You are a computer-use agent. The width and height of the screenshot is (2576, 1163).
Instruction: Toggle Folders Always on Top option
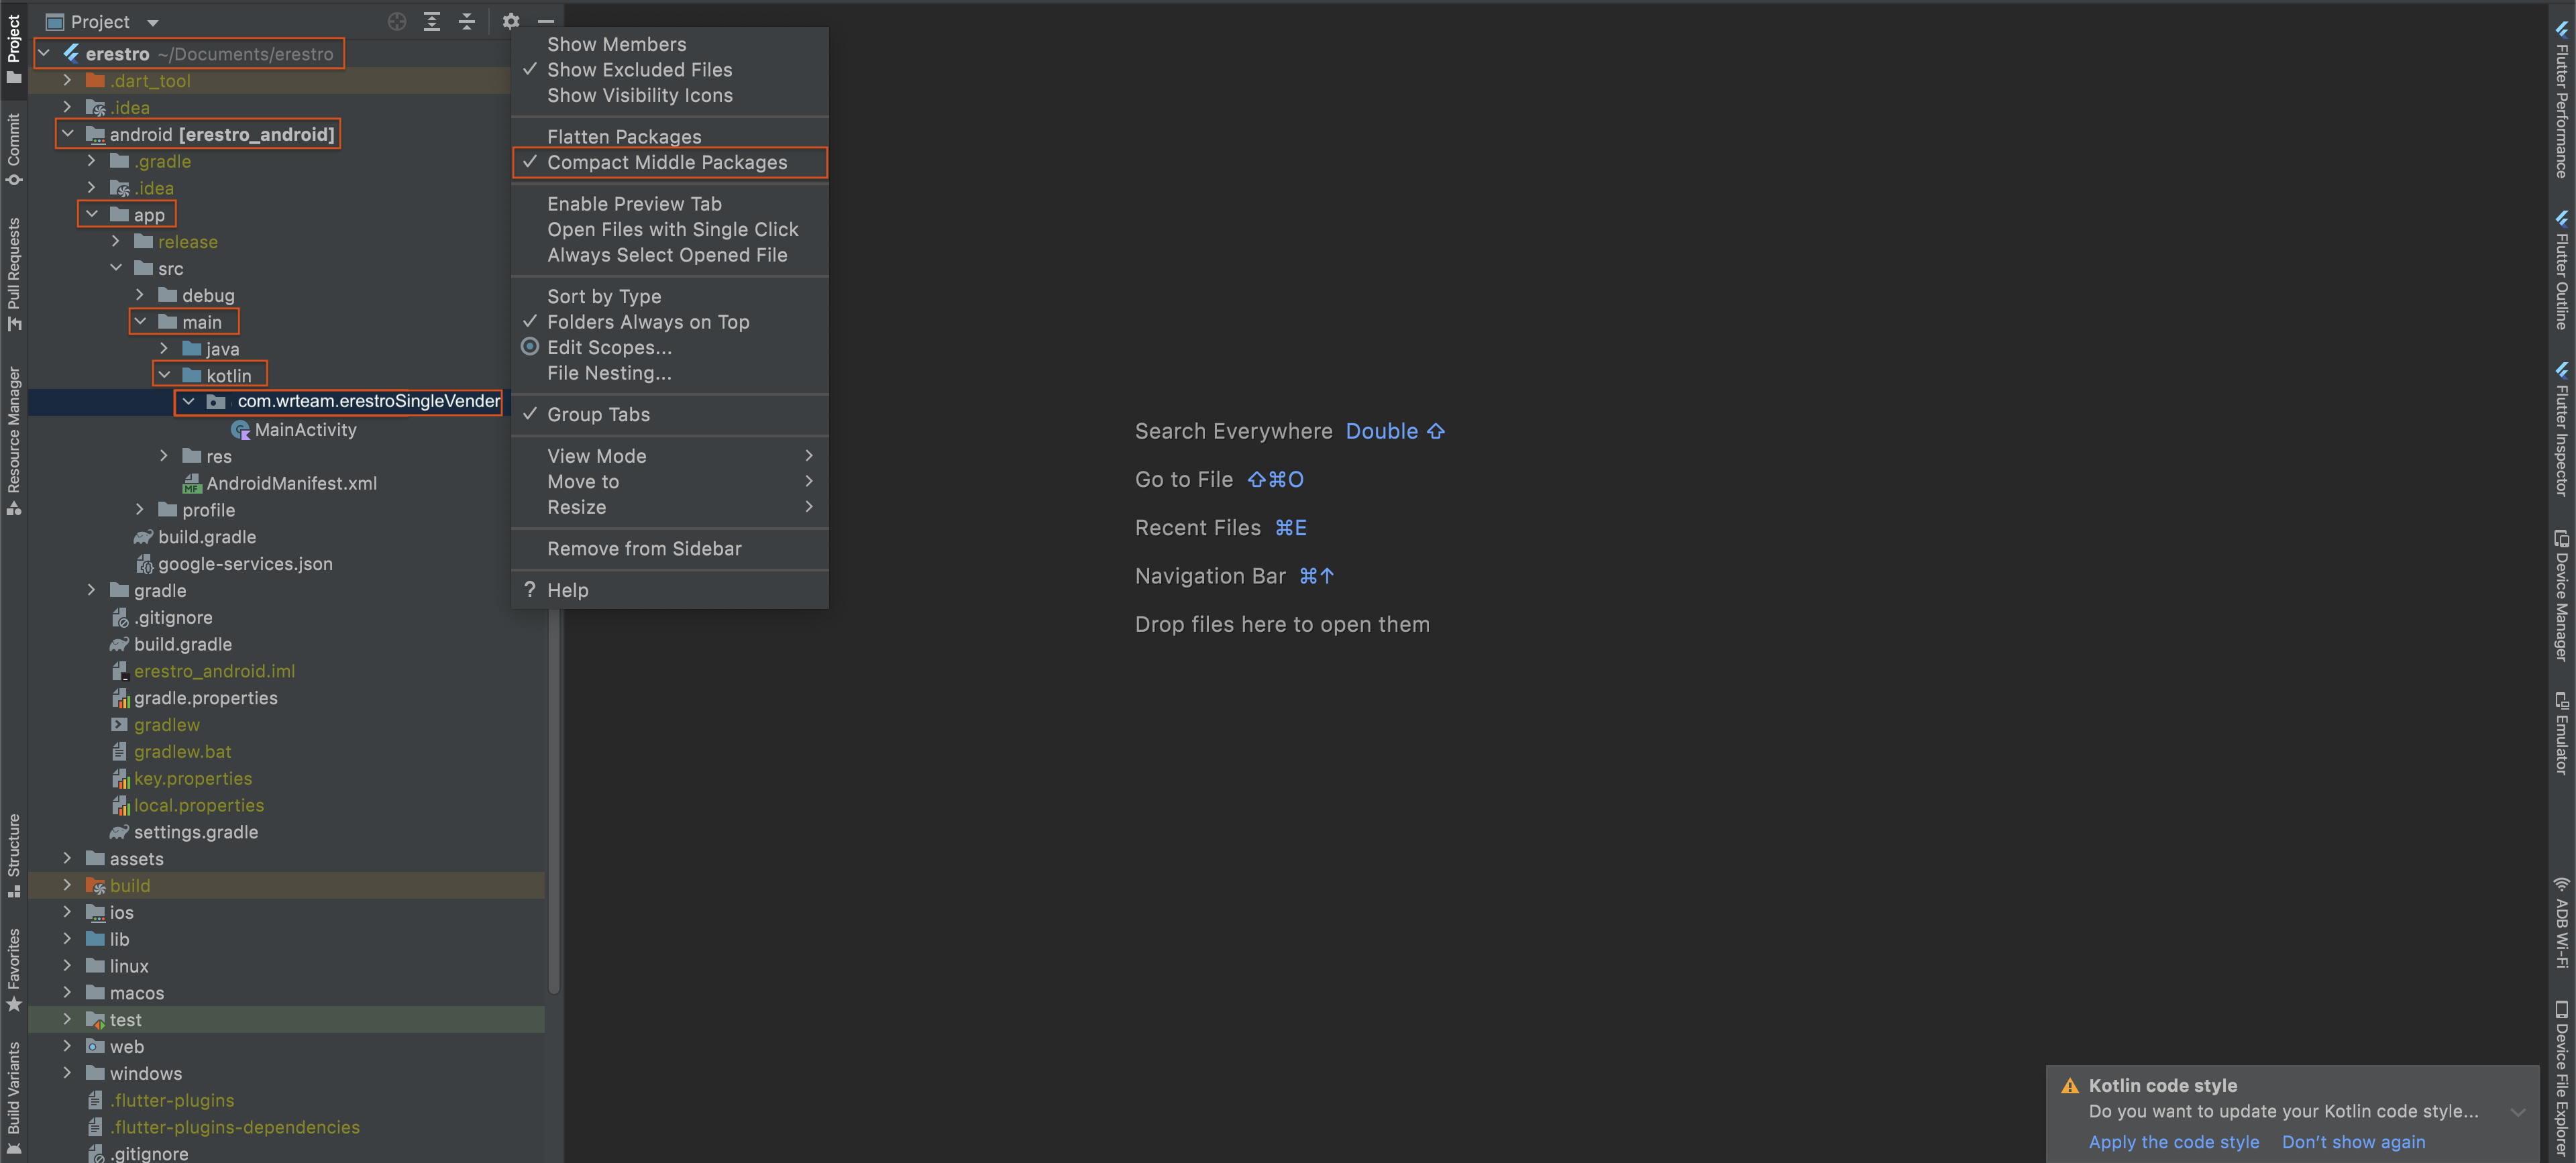[669, 322]
